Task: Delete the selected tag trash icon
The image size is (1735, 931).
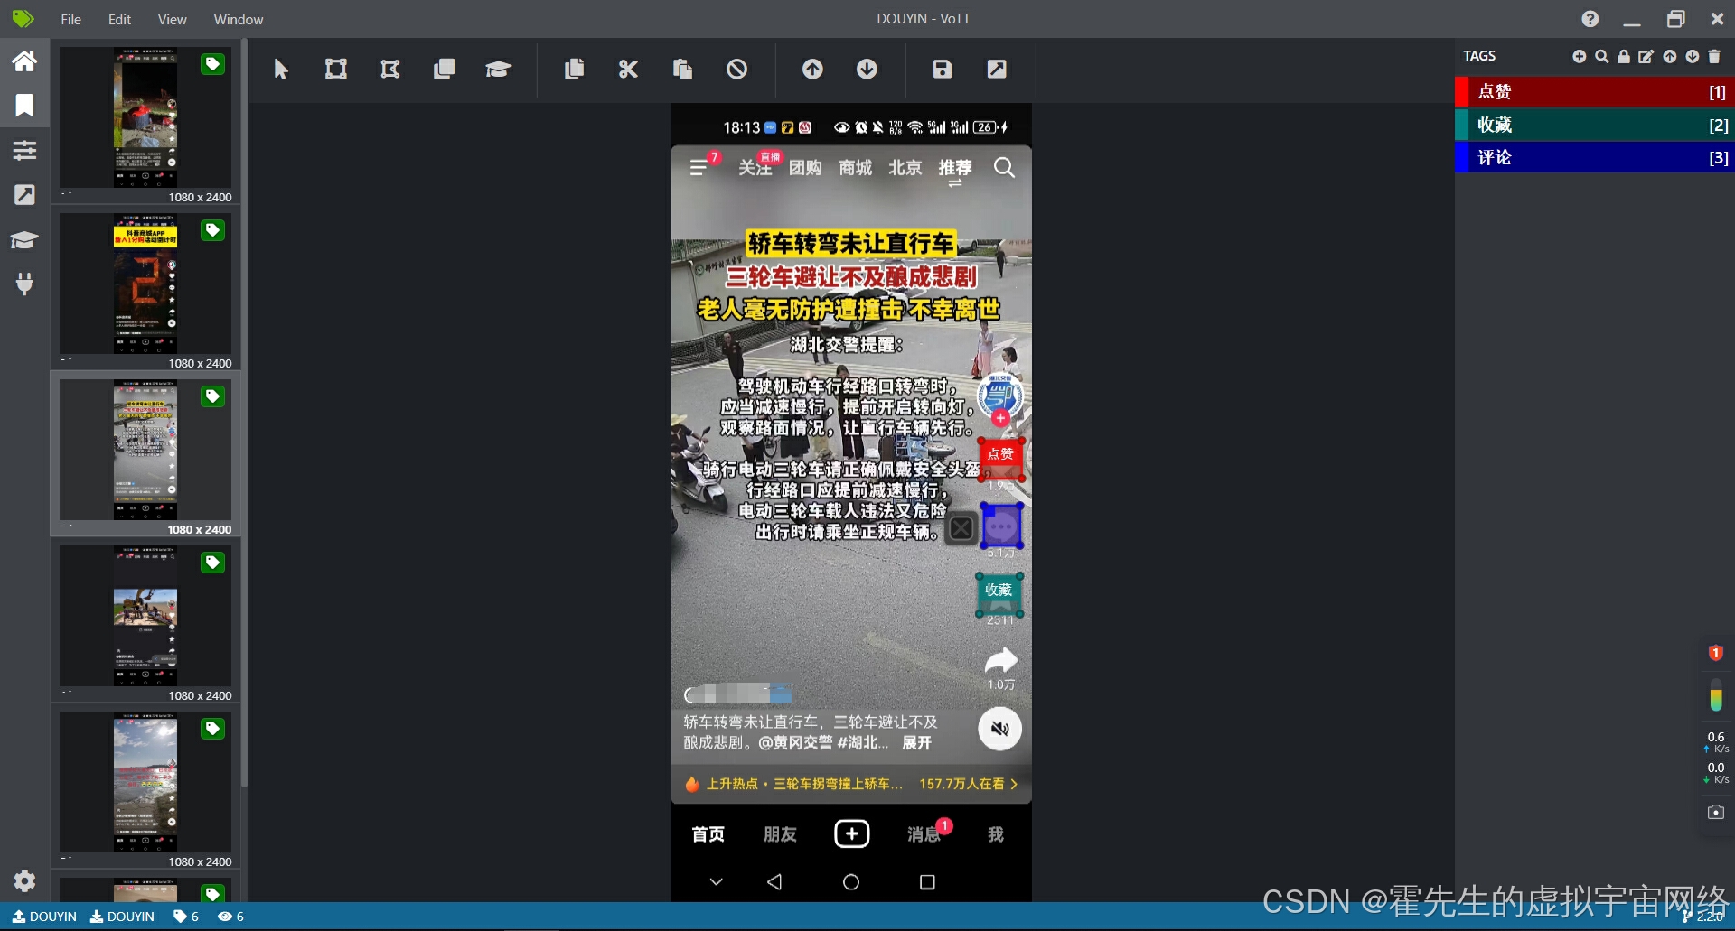Action: point(1714,56)
